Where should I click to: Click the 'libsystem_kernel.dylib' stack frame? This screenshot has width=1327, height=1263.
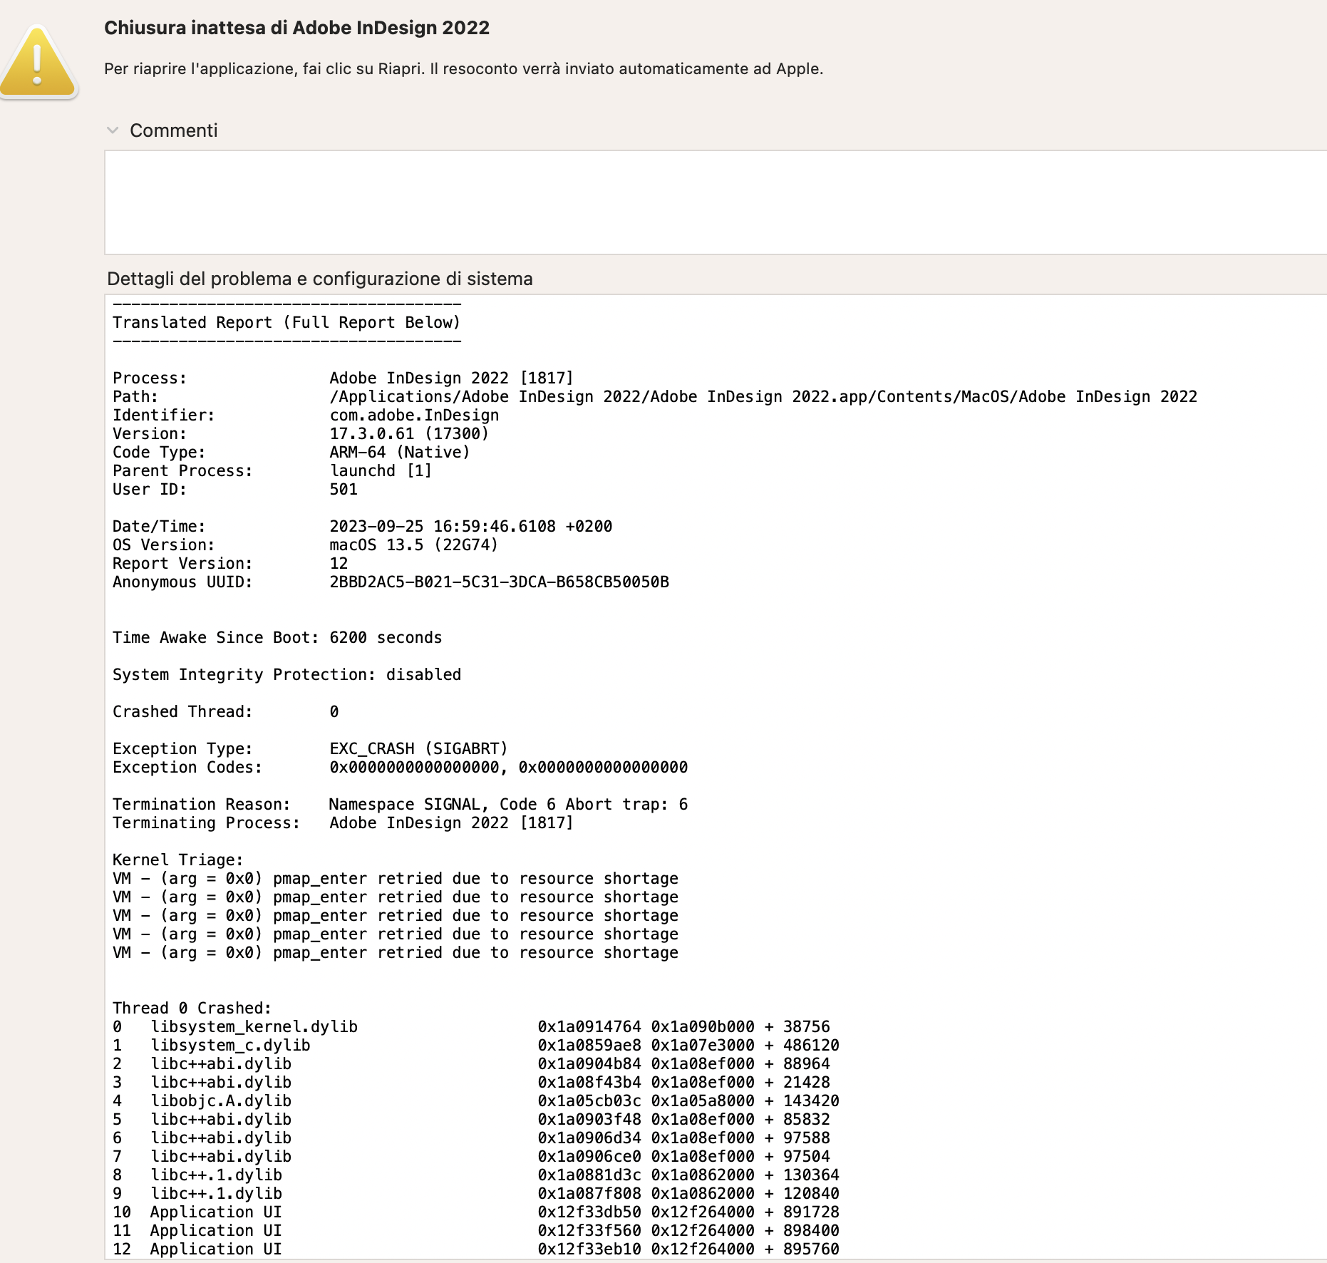pos(471,1026)
